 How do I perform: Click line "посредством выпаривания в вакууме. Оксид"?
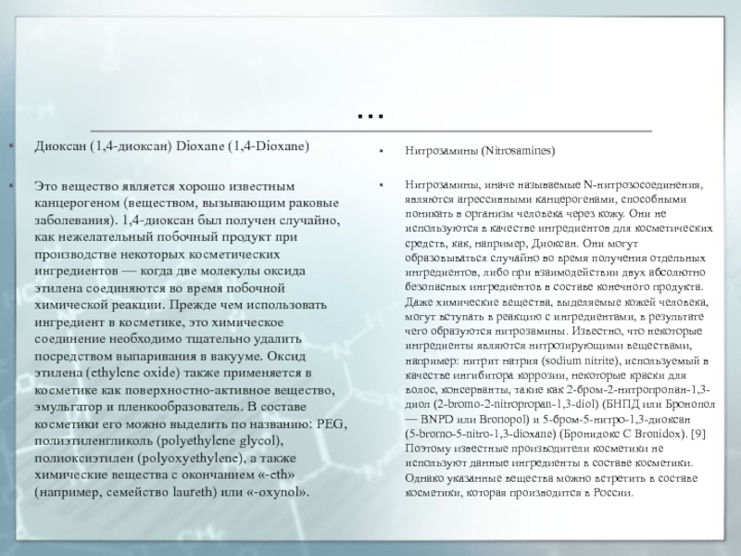(x=170, y=356)
